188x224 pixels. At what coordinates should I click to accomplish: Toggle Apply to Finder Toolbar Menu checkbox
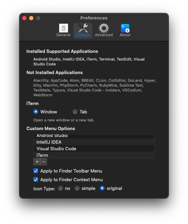tap(36, 171)
